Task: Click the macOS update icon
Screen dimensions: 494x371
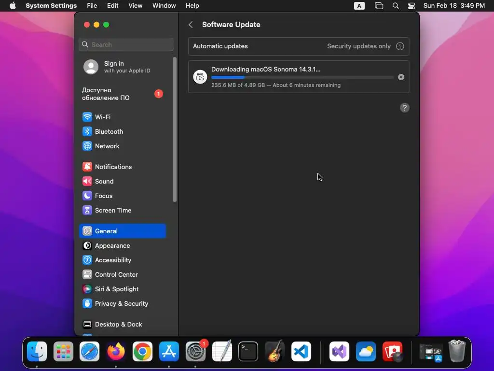Action: 200,77
